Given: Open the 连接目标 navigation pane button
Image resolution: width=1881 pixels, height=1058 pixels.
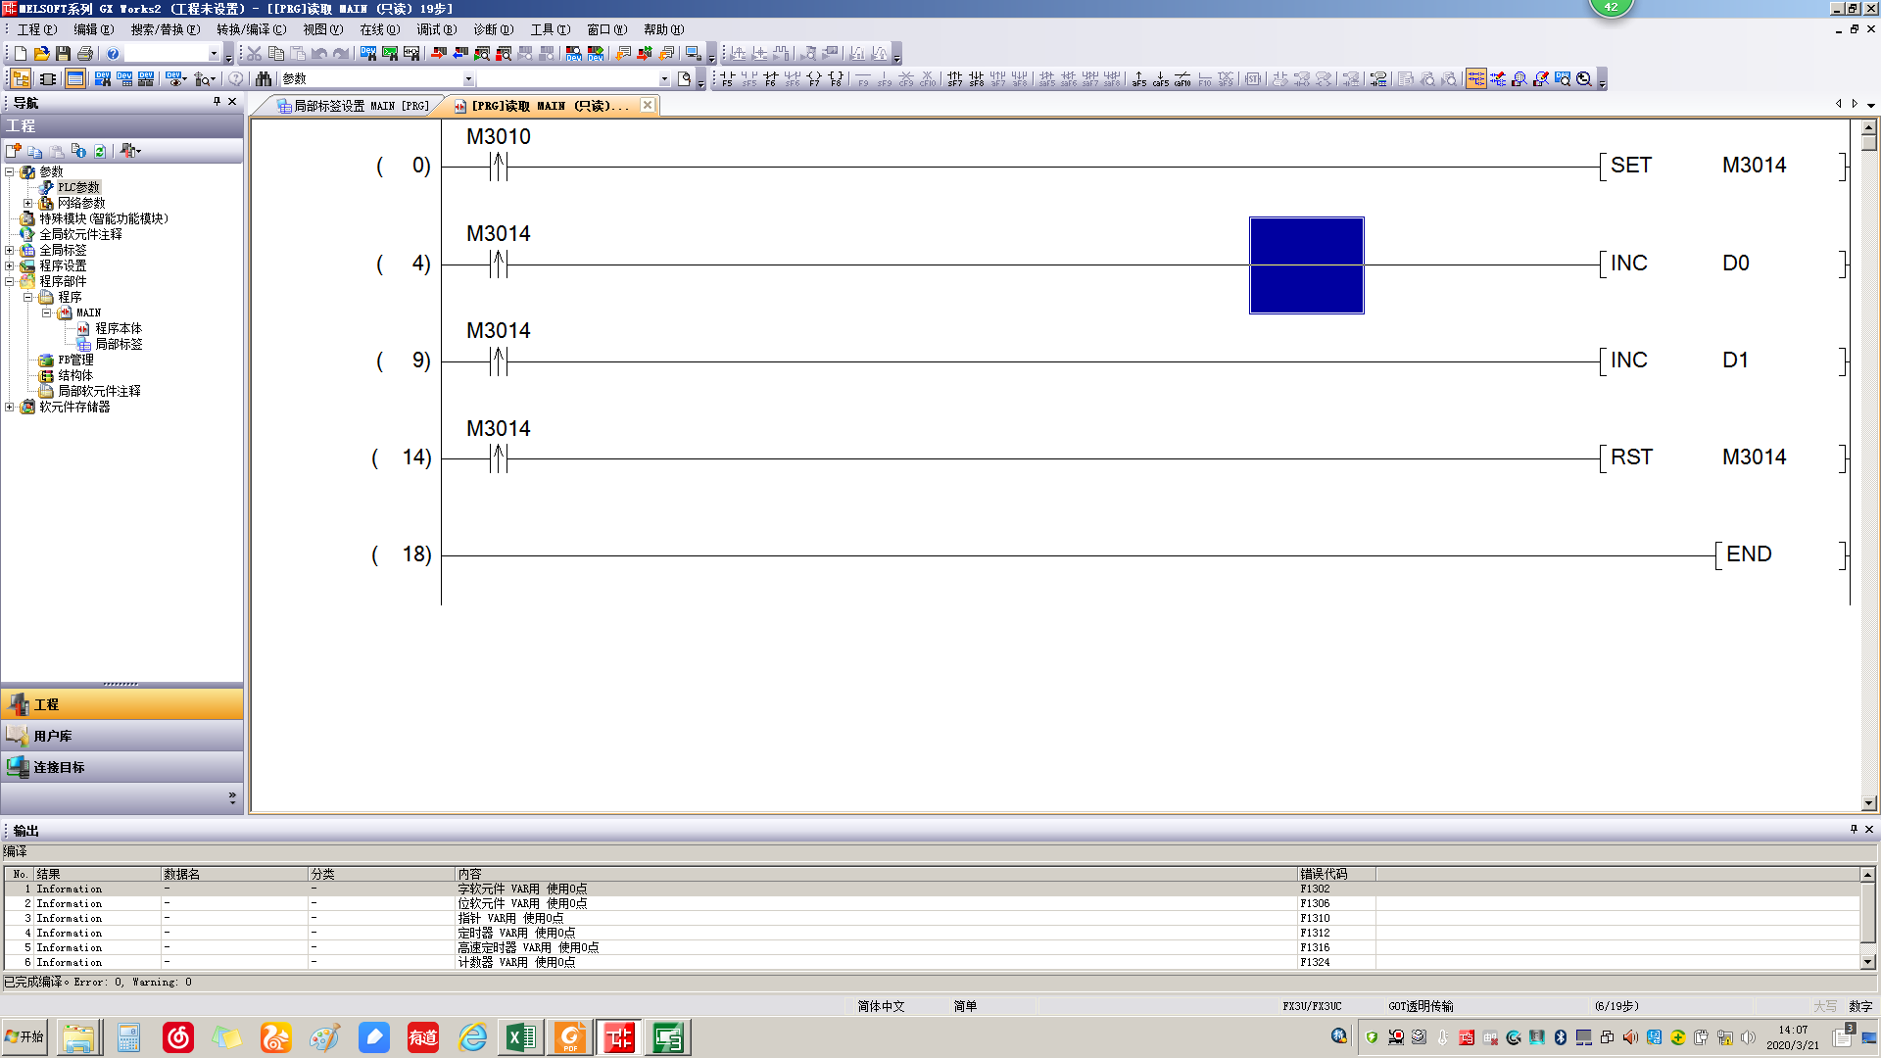Looking at the screenshot, I should point(59,767).
